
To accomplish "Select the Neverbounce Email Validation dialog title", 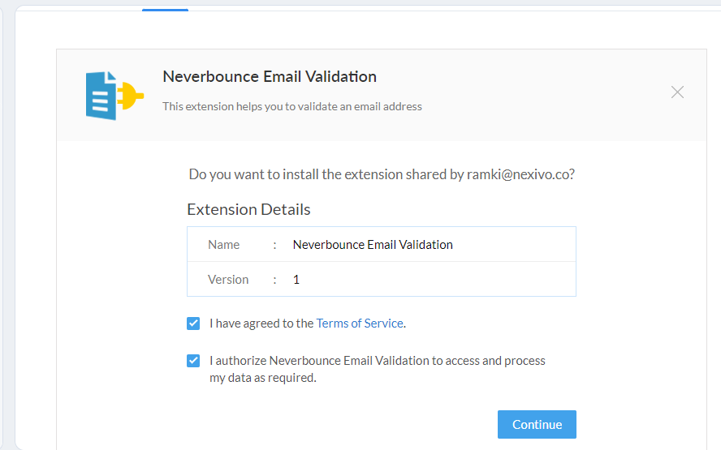I will (270, 77).
